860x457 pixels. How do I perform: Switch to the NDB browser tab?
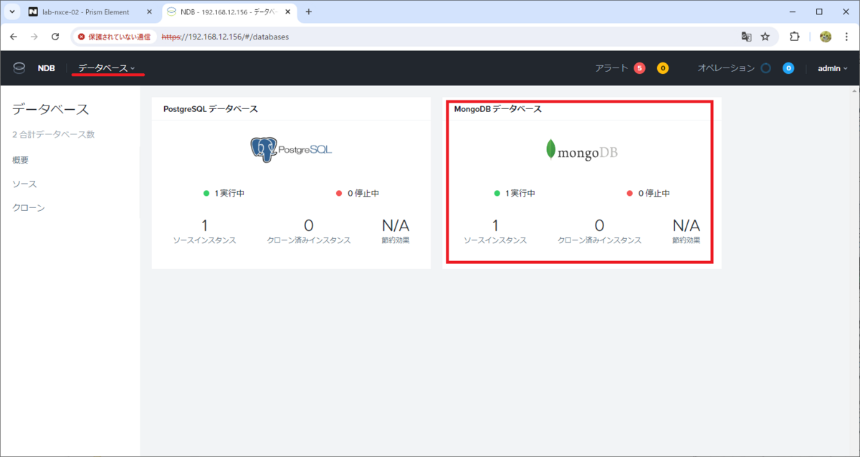[x=231, y=12]
